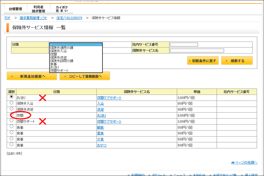The width and height of the screenshot is (264, 176).
Task: Open 夜間ケアサポート link in お泊り row
Action: tap(109, 98)
